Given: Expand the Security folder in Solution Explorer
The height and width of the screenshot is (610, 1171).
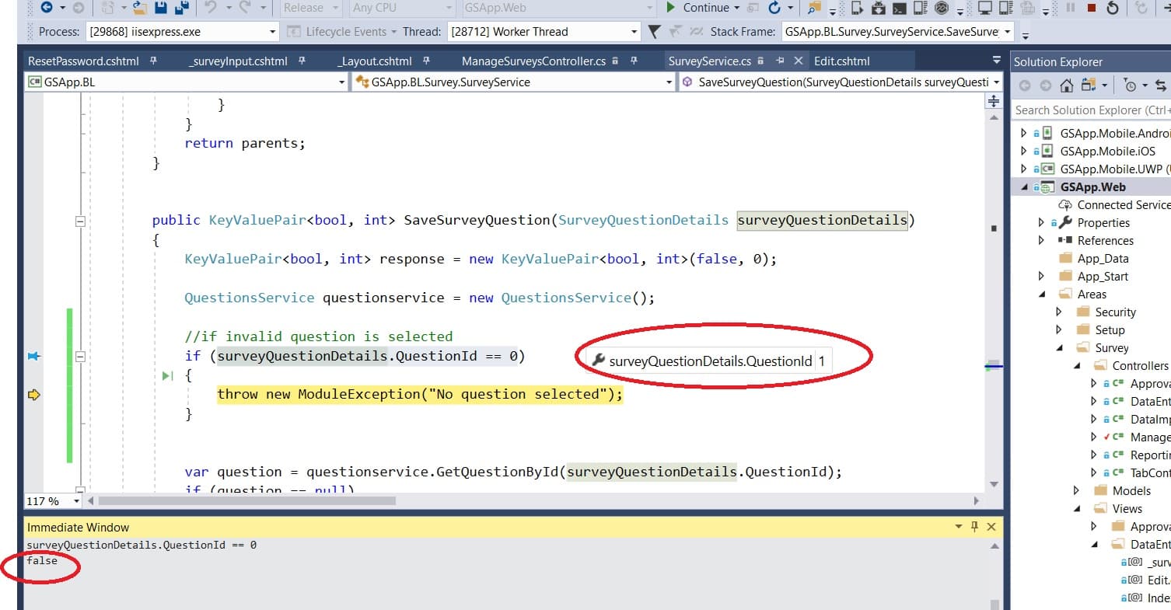Looking at the screenshot, I should (x=1058, y=312).
